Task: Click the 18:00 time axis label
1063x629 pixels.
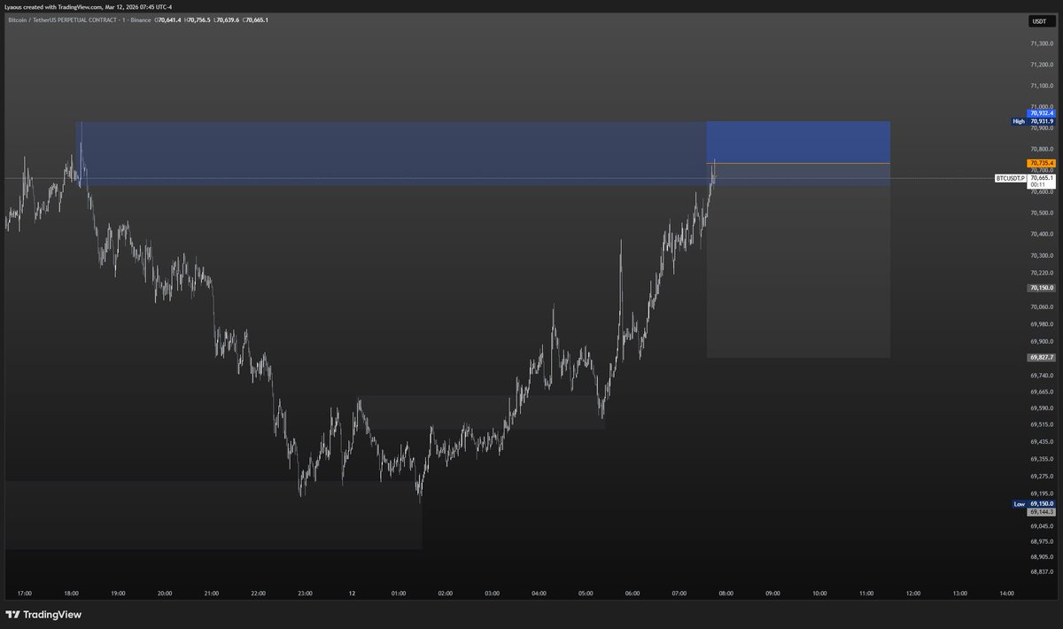Action: (x=72, y=594)
